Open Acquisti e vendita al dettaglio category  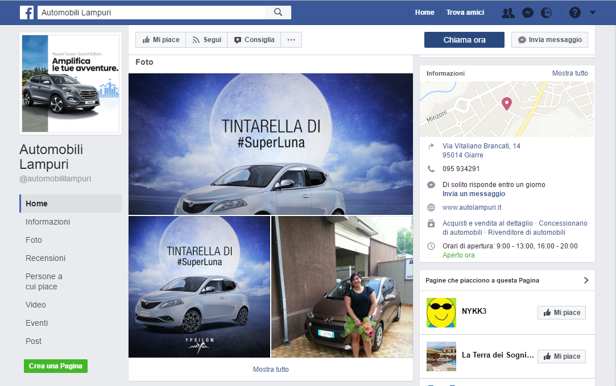487,223
